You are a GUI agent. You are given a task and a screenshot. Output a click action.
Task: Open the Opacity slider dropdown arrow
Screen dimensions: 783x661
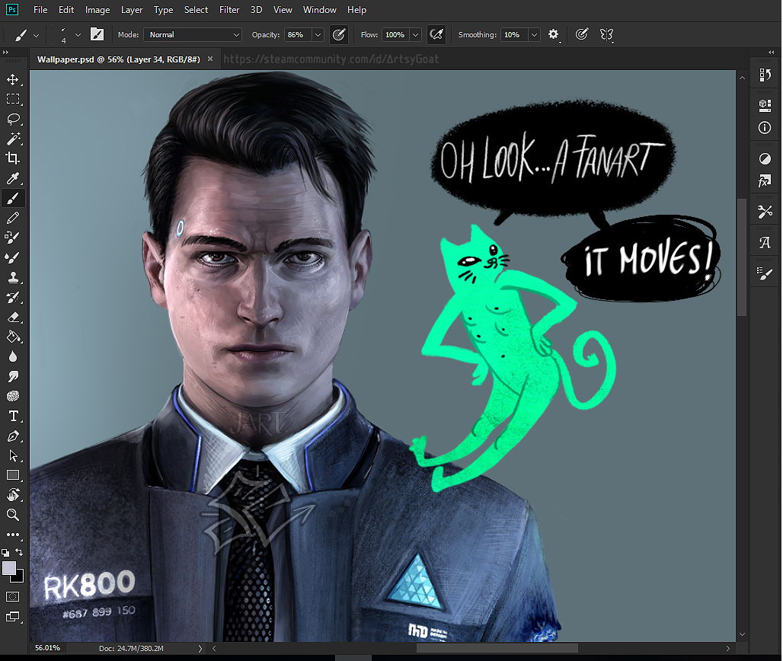318,35
